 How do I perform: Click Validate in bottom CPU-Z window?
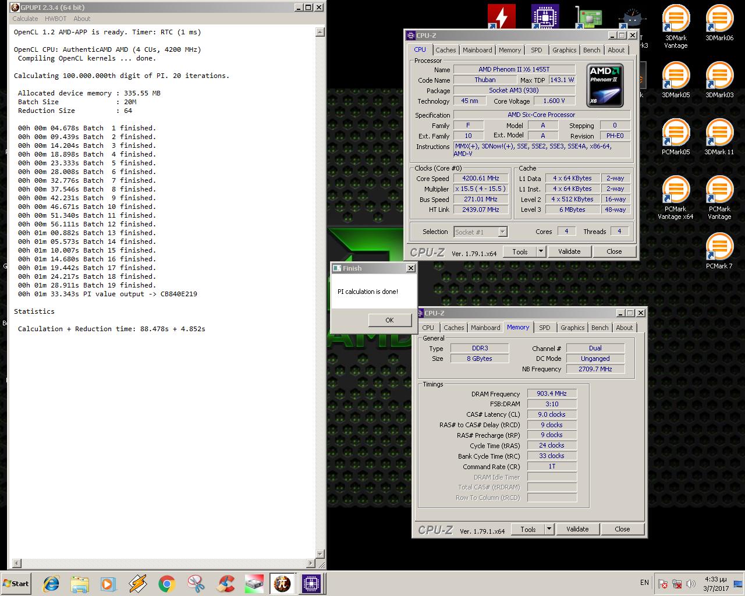(x=577, y=529)
